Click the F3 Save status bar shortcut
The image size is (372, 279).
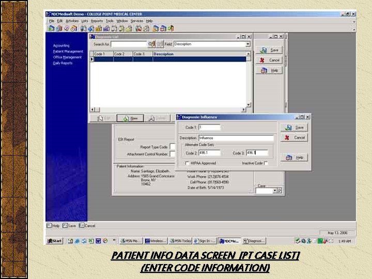(x=69, y=225)
